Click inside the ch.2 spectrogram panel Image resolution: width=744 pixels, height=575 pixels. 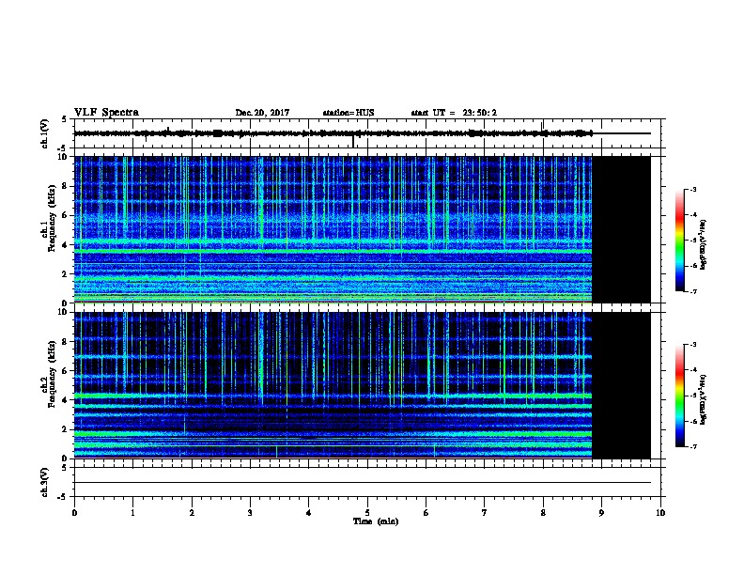pos(333,385)
